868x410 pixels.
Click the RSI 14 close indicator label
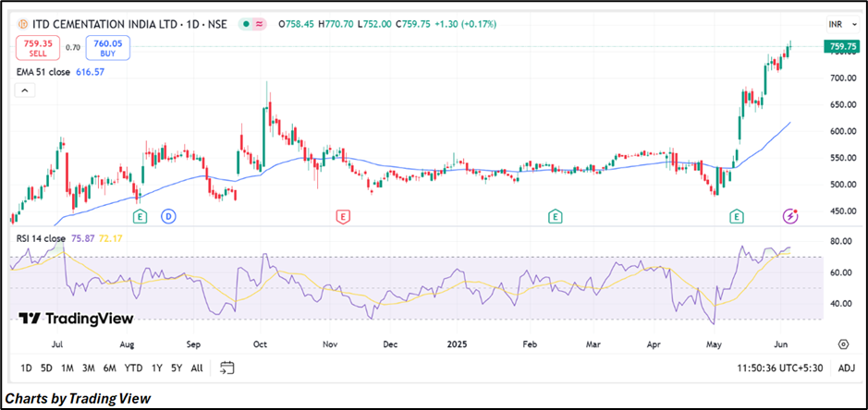[x=41, y=238]
